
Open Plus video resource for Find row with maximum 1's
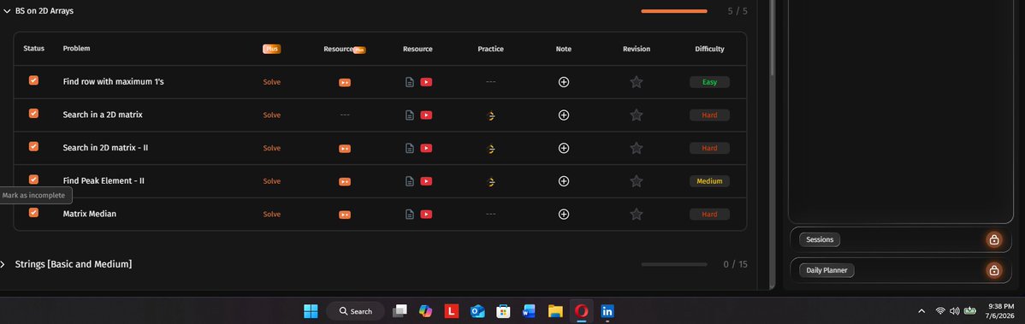point(345,82)
